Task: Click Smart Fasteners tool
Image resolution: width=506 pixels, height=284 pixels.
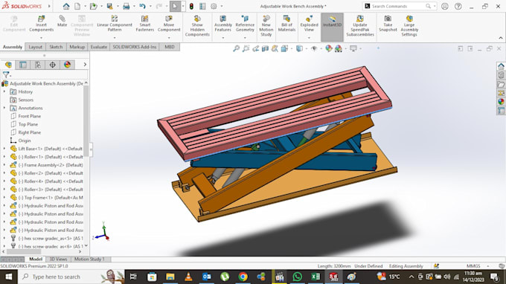Action: (145, 24)
